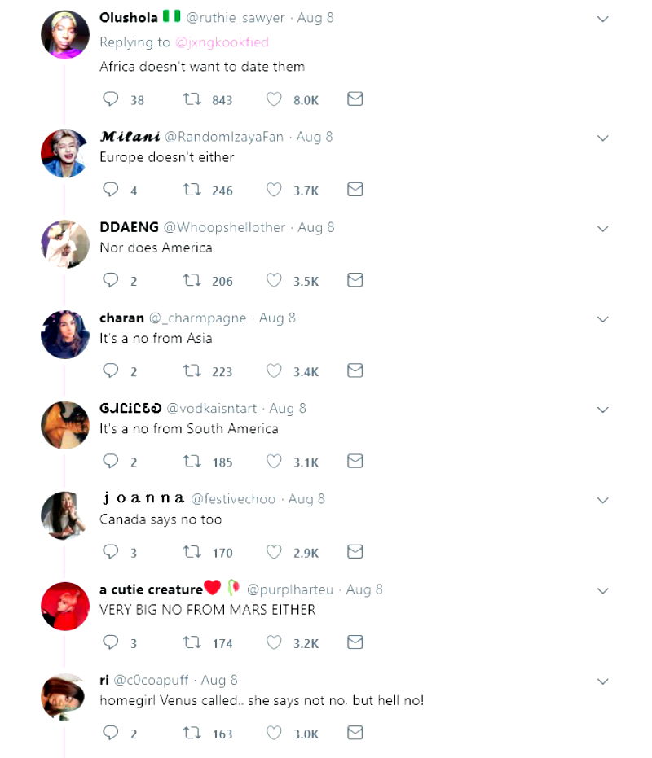The height and width of the screenshot is (758, 652).
Task: Open charan's profile name
Action: point(121,318)
